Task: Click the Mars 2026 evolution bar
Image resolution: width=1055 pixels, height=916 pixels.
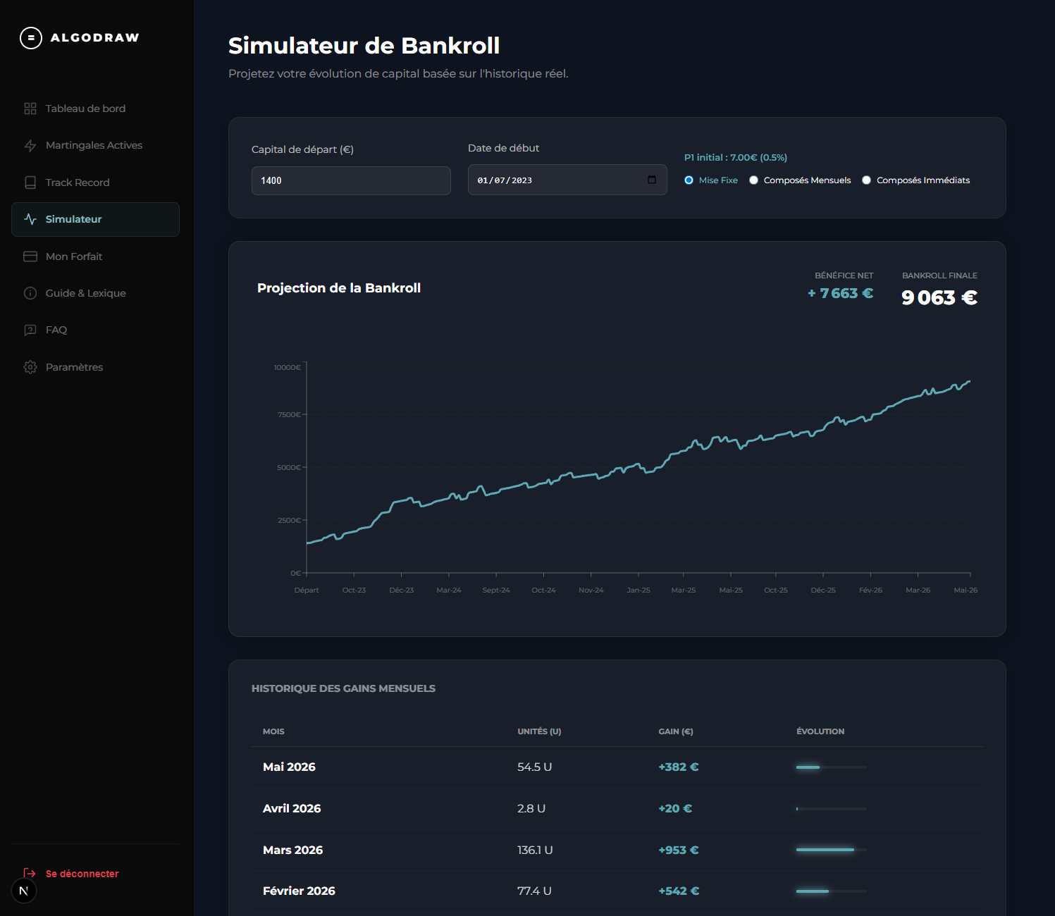Action: 832,850
